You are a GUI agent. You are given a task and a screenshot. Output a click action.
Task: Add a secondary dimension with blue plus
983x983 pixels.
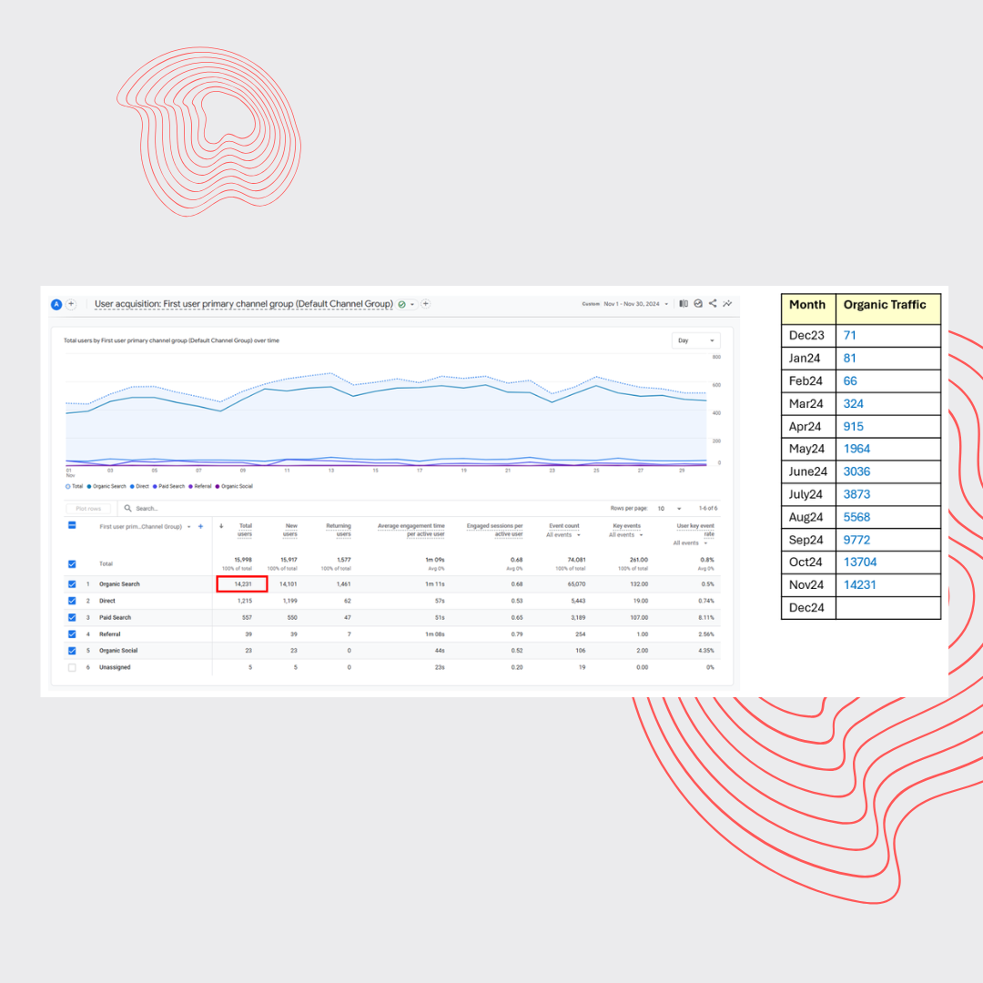tap(200, 526)
